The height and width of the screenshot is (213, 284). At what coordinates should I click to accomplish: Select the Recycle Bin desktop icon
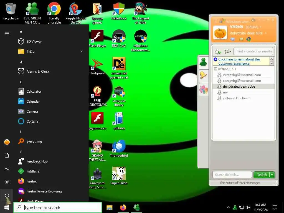coord(11,12)
